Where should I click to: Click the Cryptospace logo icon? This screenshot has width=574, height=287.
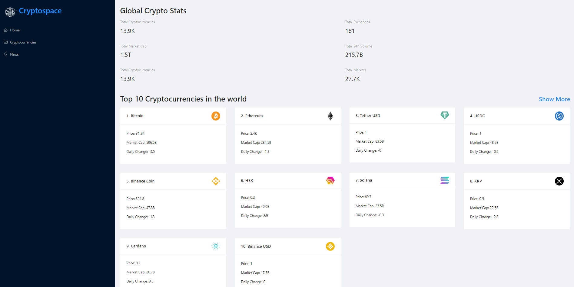10,12
